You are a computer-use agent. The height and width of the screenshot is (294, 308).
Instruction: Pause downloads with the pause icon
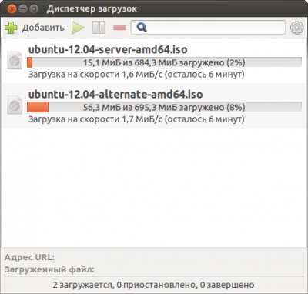point(99,28)
